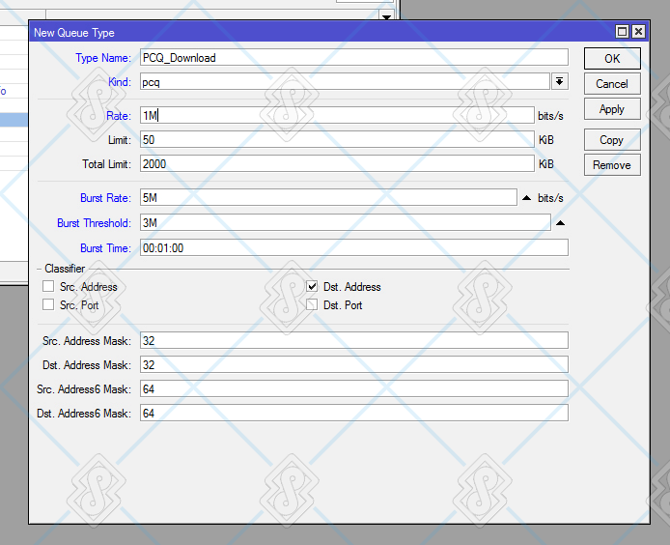This screenshot has width=670, height=545.
Task: Uncheck the Dst. Address classifier checkbox
Action: click(312, 286)
